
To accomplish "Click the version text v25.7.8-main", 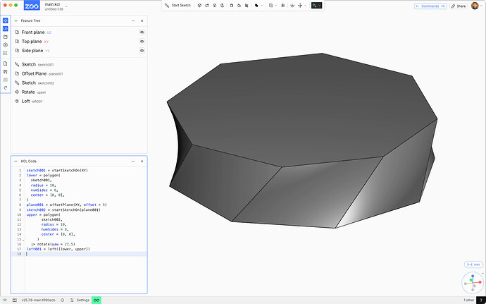I will 38,300.
